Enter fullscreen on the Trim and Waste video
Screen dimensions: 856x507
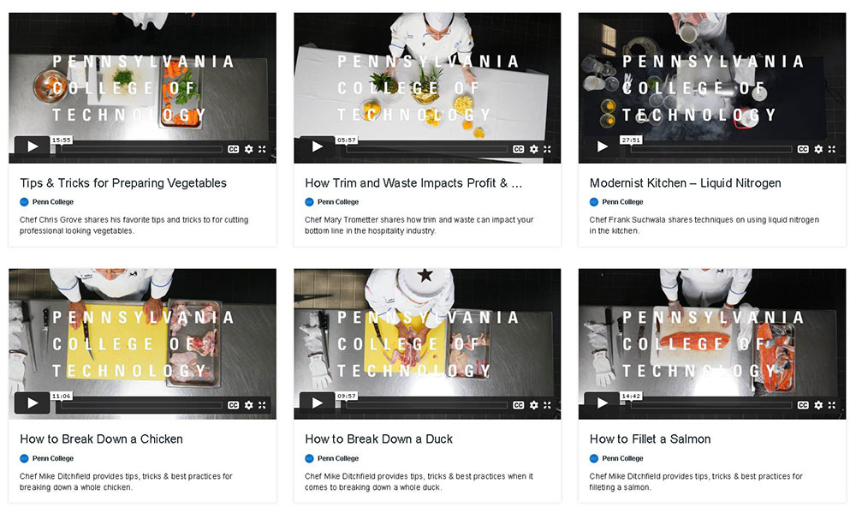[547, 149]
